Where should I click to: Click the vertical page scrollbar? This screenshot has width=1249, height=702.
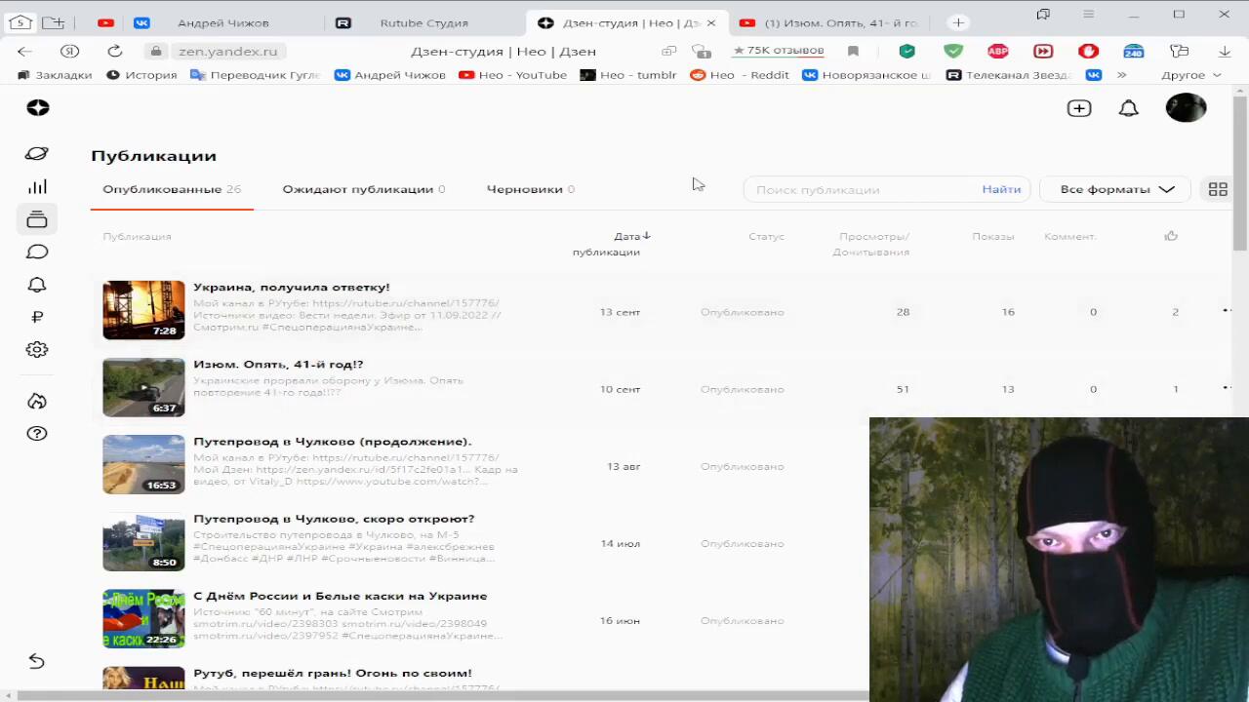coord(1239,175)
